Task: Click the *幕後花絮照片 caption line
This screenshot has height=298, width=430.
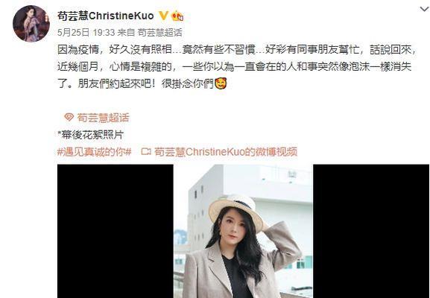Action: 90,135
